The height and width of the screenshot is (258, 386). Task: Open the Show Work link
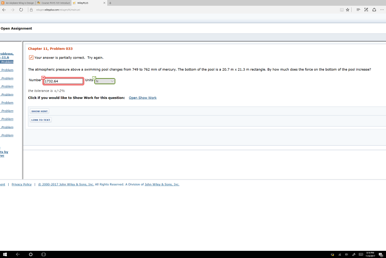pos(142,97)
